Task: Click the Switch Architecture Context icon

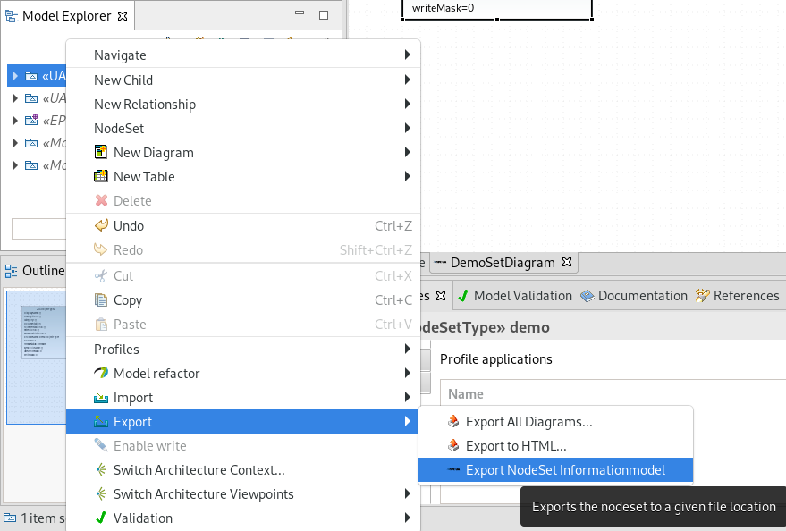Action: tap(101, 470)
